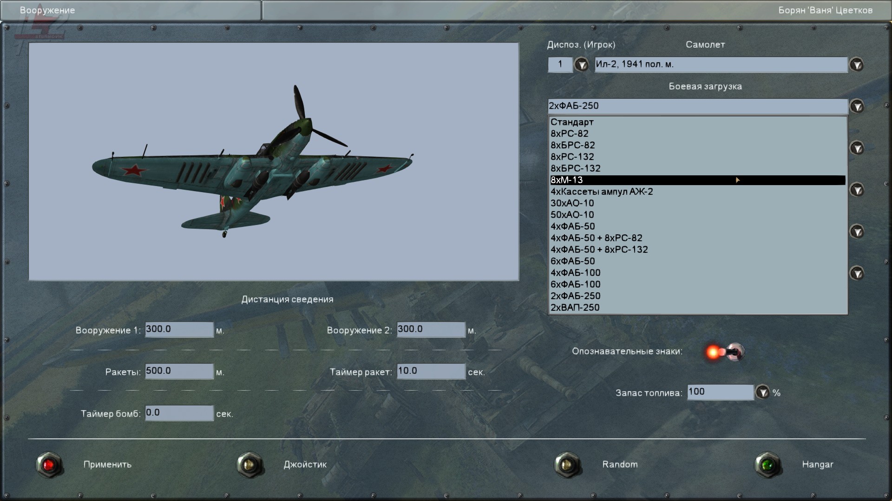
Task: Open the Диспоз. number dropdown arrow
Action: pos(581,64)
